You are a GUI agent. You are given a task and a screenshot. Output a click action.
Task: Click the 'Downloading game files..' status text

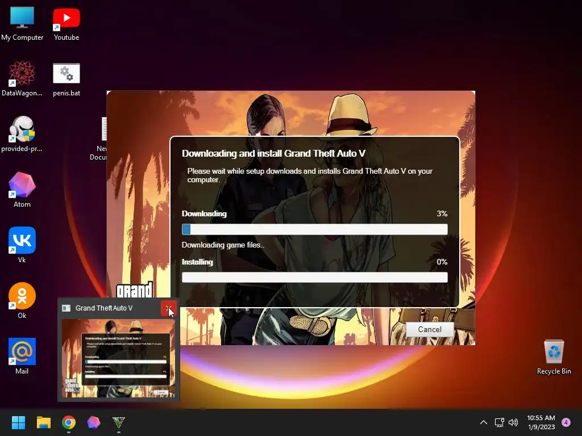coord(223,245)
